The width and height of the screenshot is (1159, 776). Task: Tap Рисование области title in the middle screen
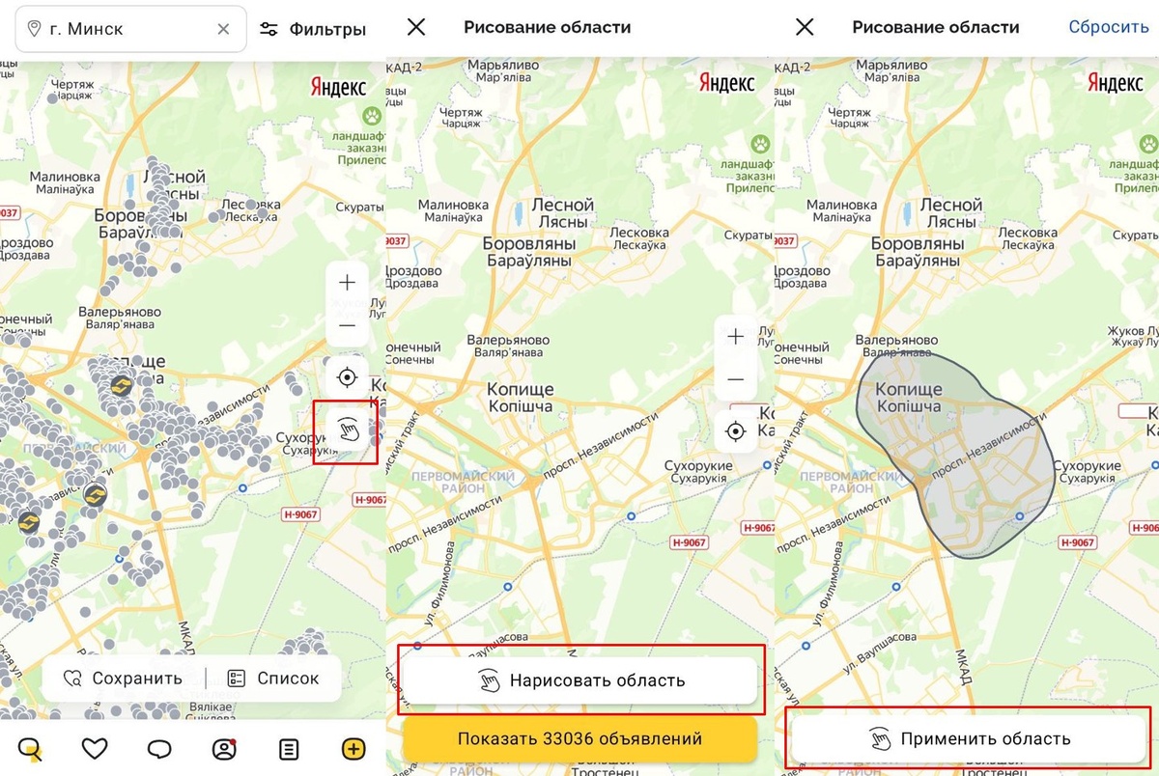pyautogui.click(x=548, y=27)
